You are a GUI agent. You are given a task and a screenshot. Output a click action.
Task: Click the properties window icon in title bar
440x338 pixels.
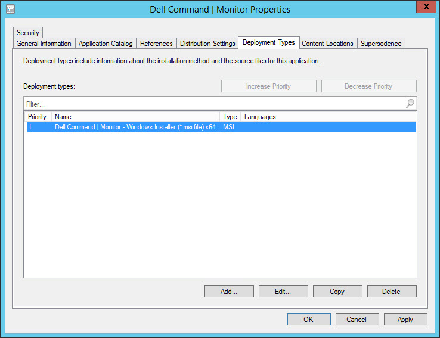[x=10, y=9]
